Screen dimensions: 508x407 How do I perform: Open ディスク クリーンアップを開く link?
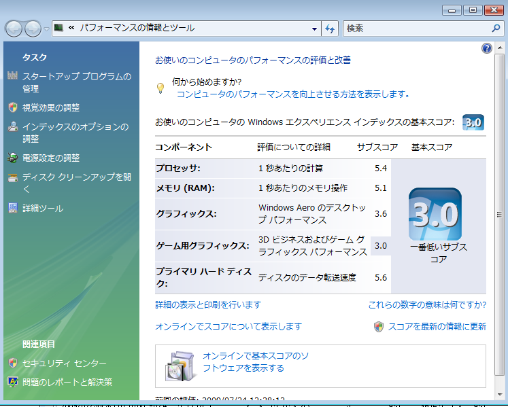(x=77, y=183)
